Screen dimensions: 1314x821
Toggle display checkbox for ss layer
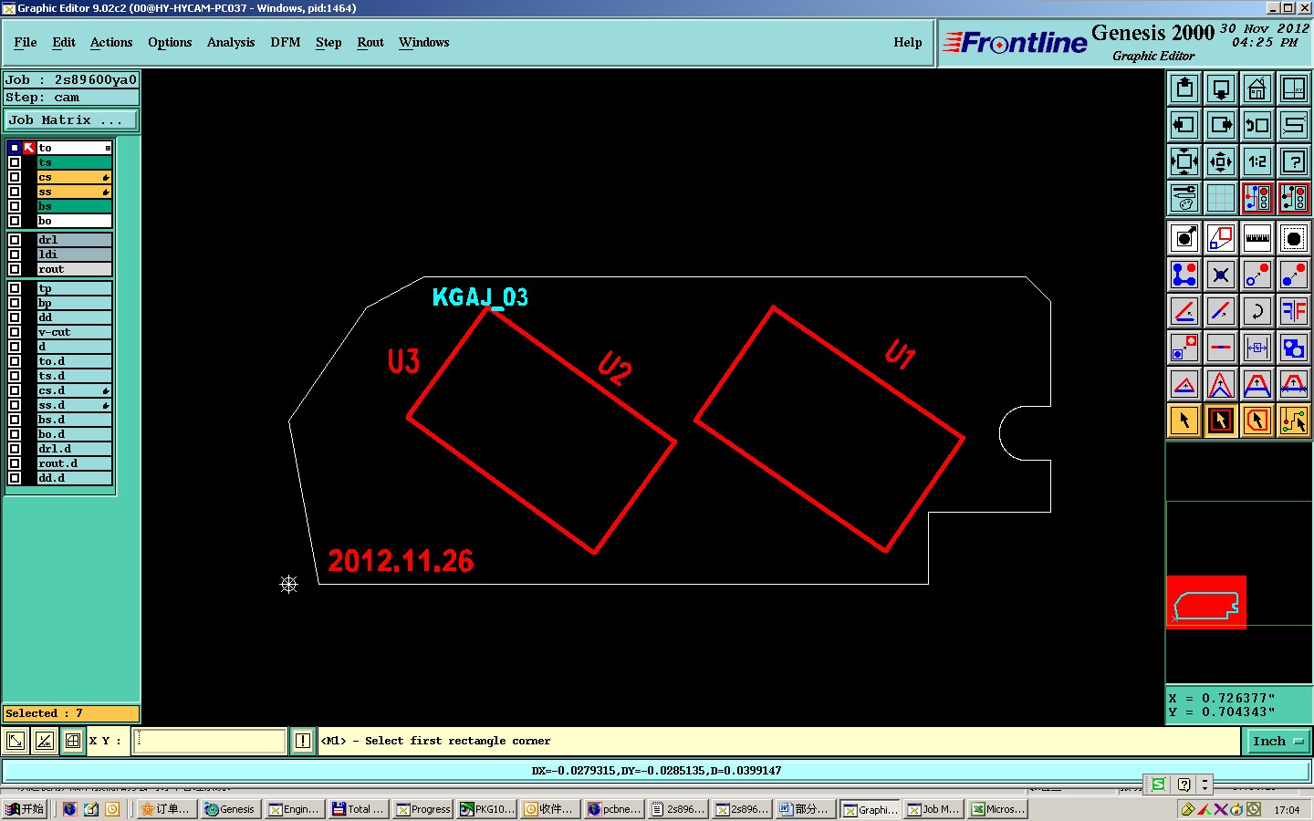[15, 192]
